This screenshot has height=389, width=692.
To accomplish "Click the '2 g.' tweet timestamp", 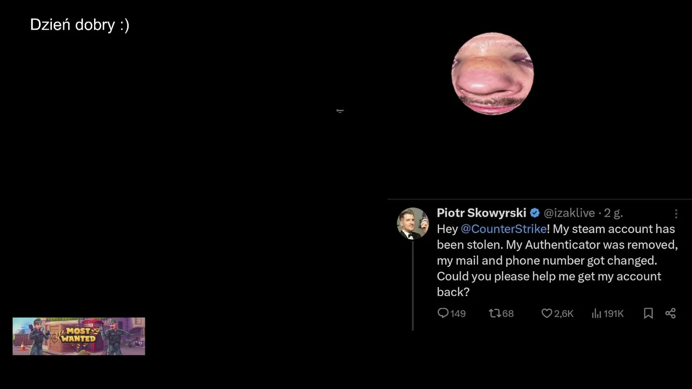I will pyautogui.click(x=614, y=213).
